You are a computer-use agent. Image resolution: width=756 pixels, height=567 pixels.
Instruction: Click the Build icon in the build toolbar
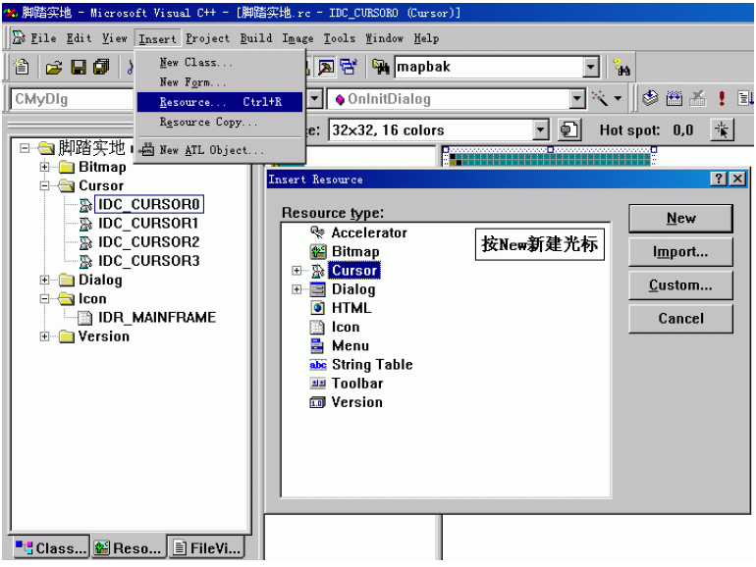point(675,99)
